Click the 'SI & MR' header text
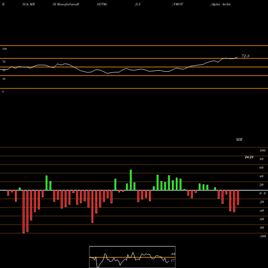This screenshot has height=268, width=268. click(28, 4)
